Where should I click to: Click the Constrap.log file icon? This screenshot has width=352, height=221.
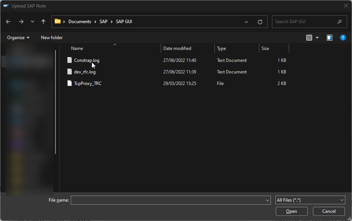[70, 60]
